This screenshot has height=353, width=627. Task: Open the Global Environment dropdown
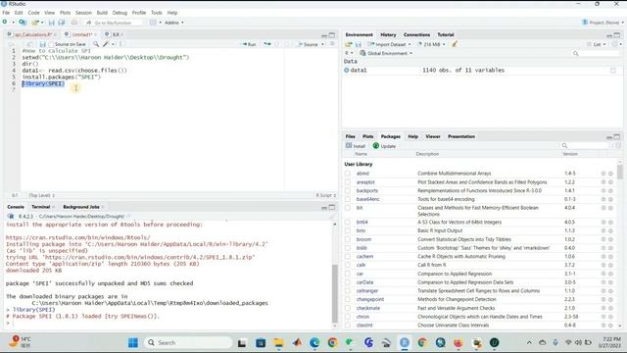[386, 53]
